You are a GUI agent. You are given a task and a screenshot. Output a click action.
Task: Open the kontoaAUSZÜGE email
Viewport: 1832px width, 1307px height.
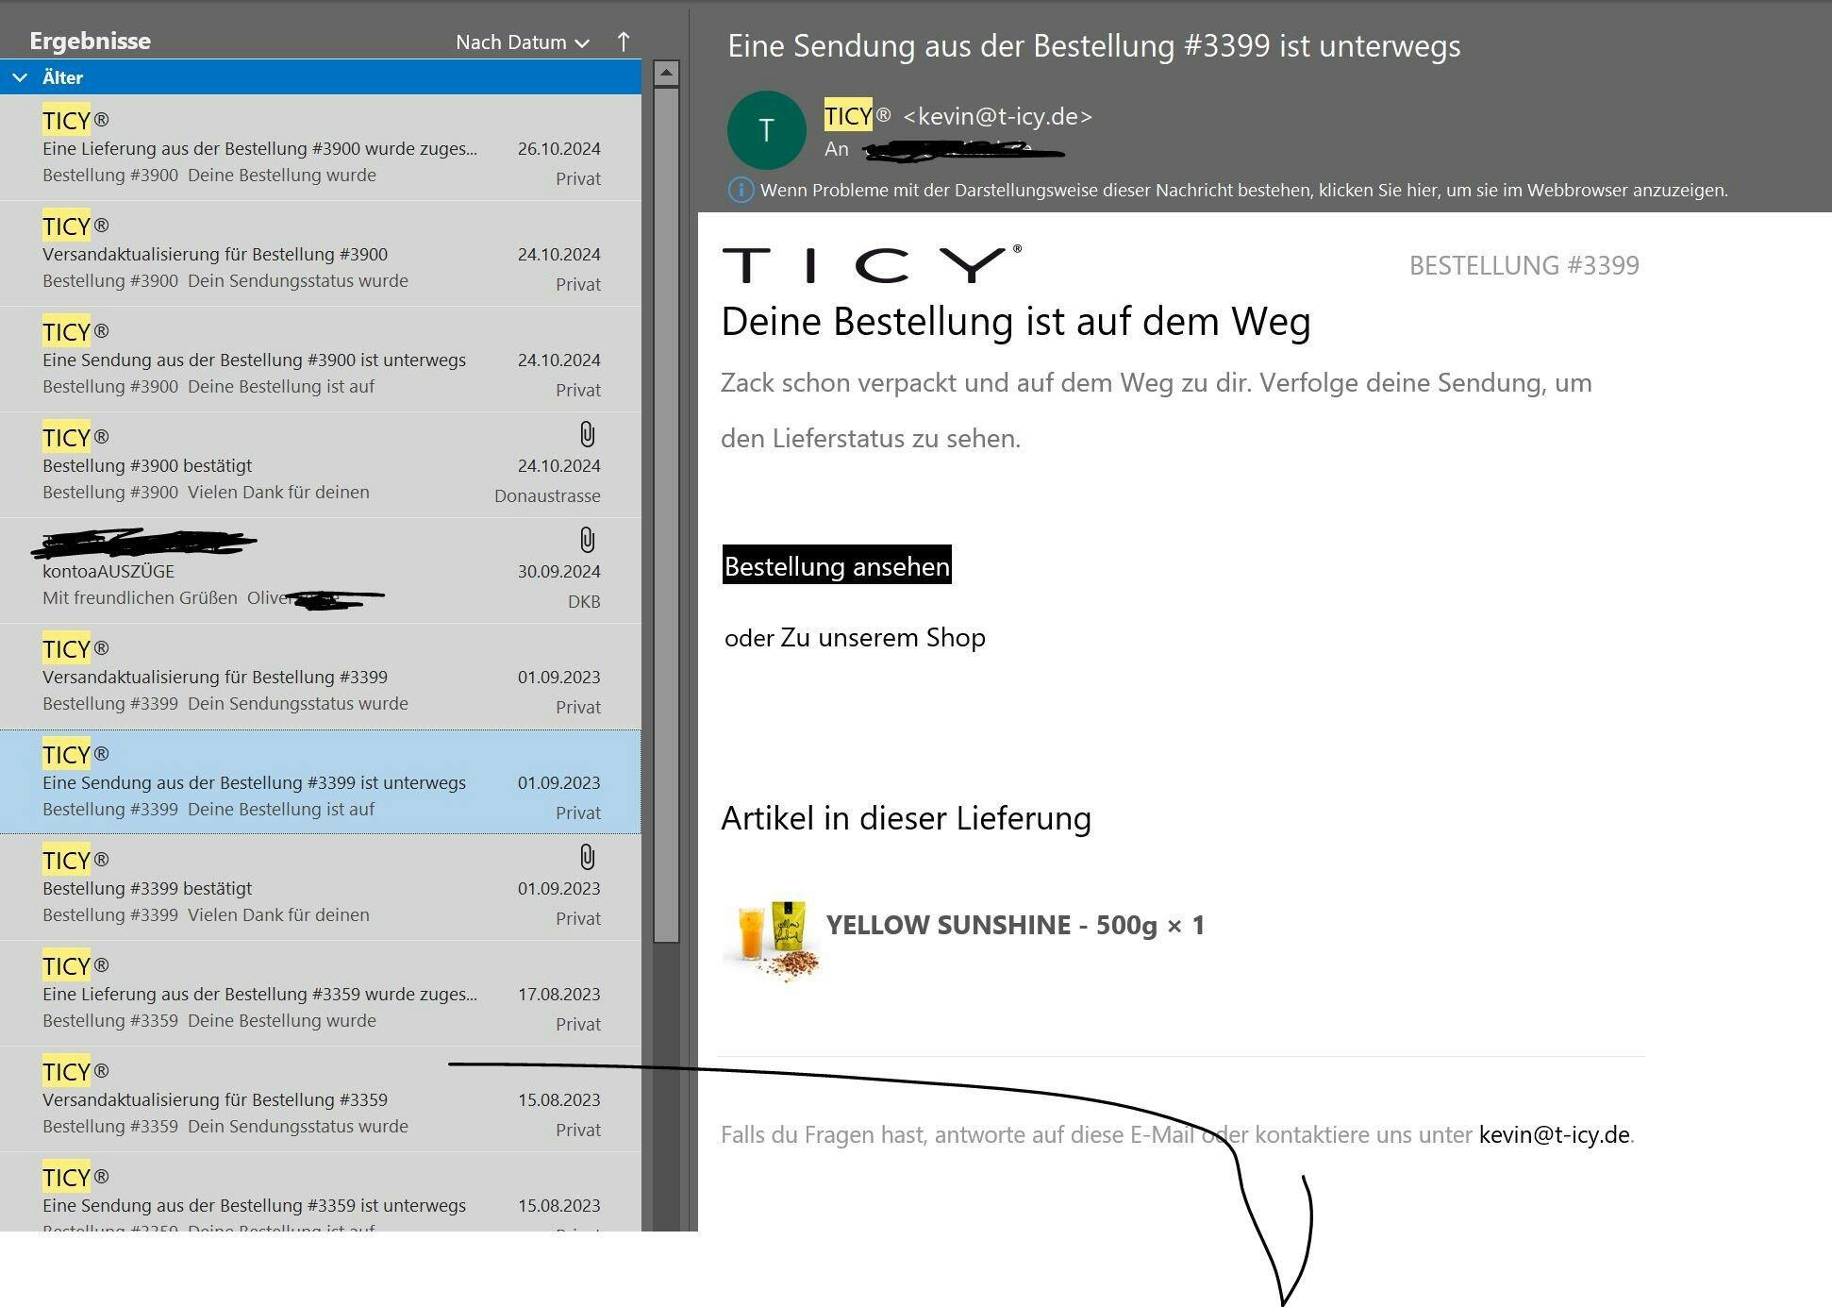point(321,571)
